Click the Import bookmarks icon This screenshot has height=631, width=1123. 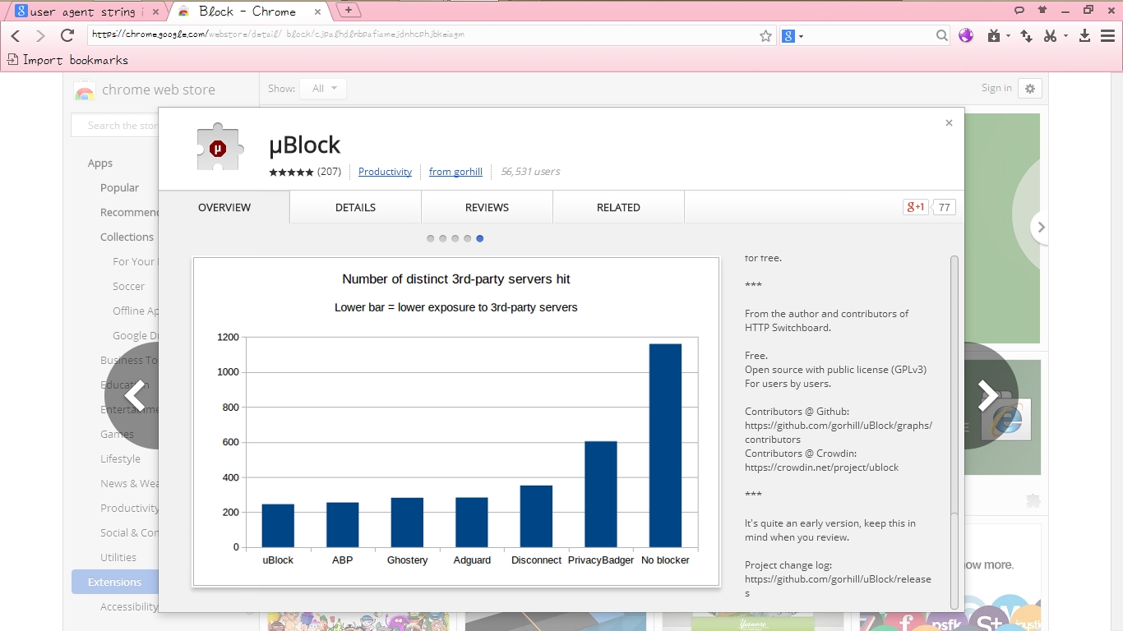click(x=12, y=60)
